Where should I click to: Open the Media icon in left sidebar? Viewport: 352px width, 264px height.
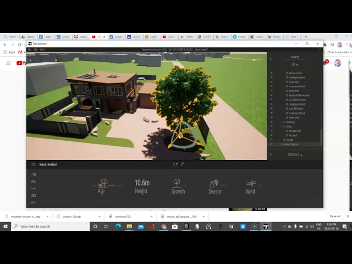tap(34, 195)
